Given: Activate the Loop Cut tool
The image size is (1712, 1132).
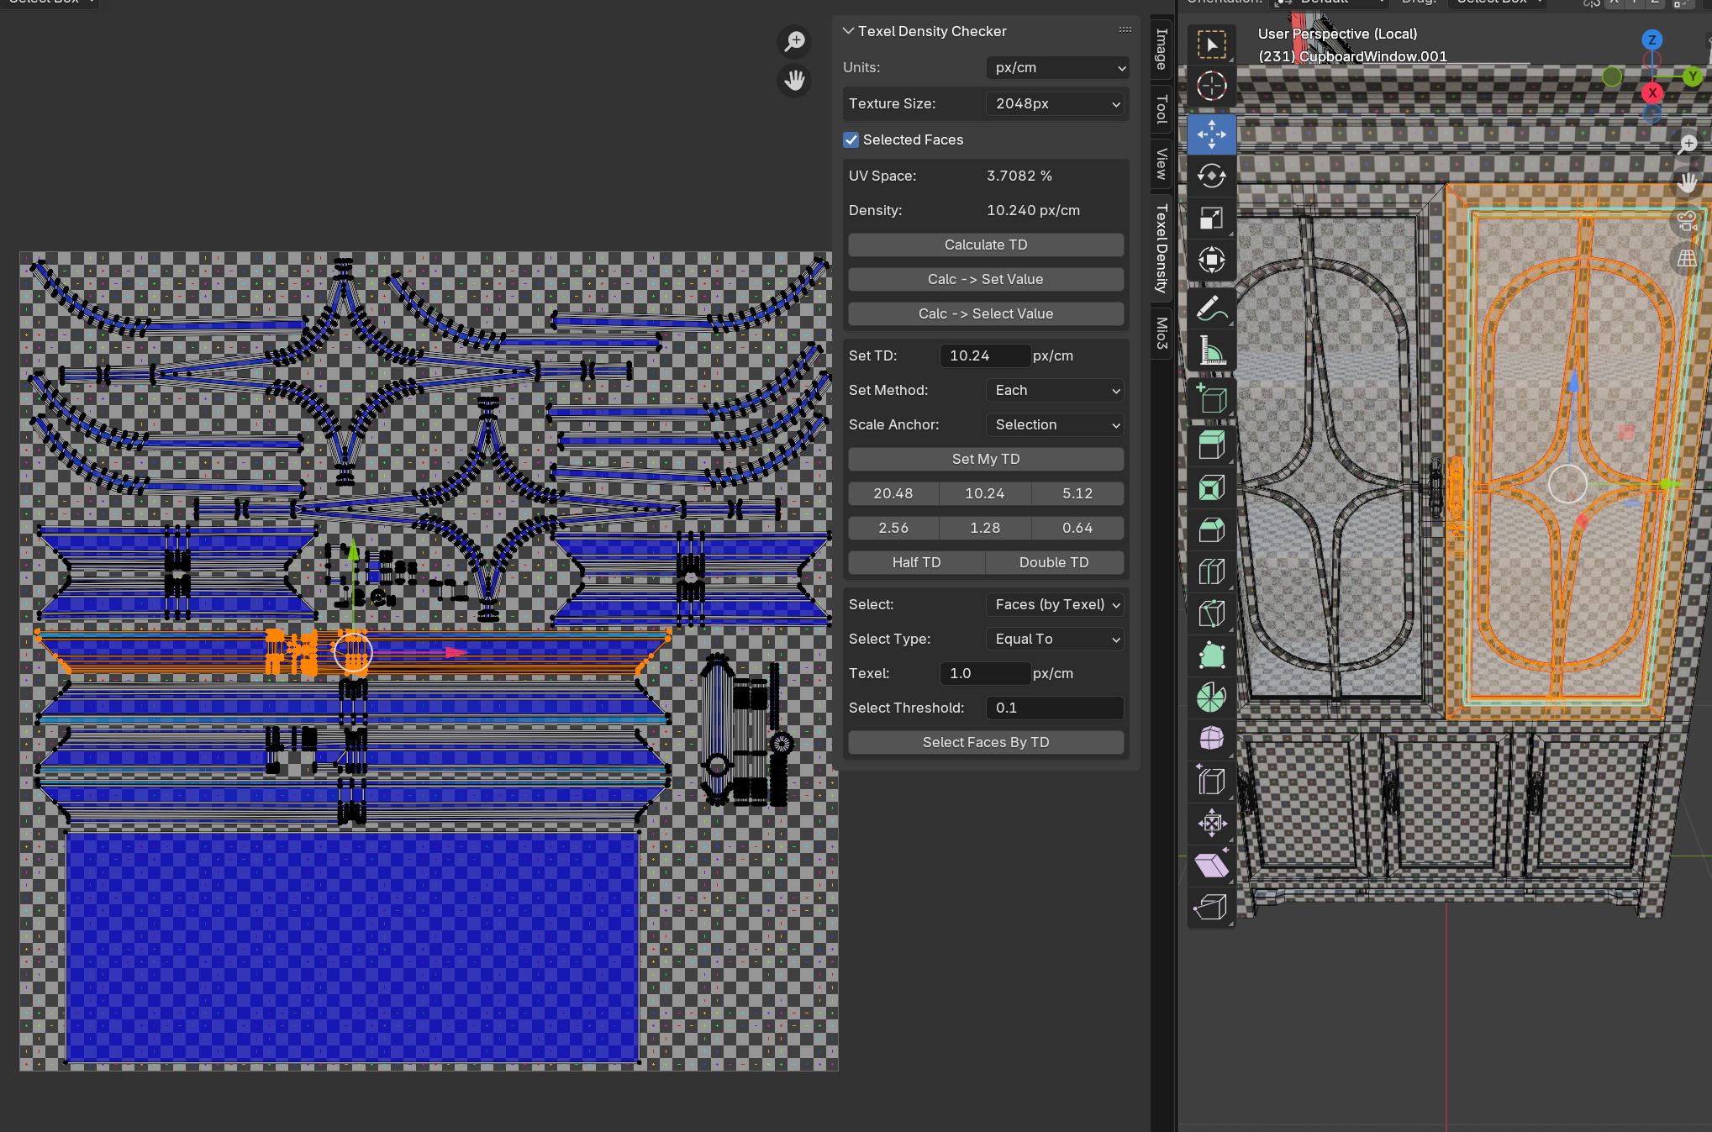Looking at the screenshot, I should coord(1211,571).
